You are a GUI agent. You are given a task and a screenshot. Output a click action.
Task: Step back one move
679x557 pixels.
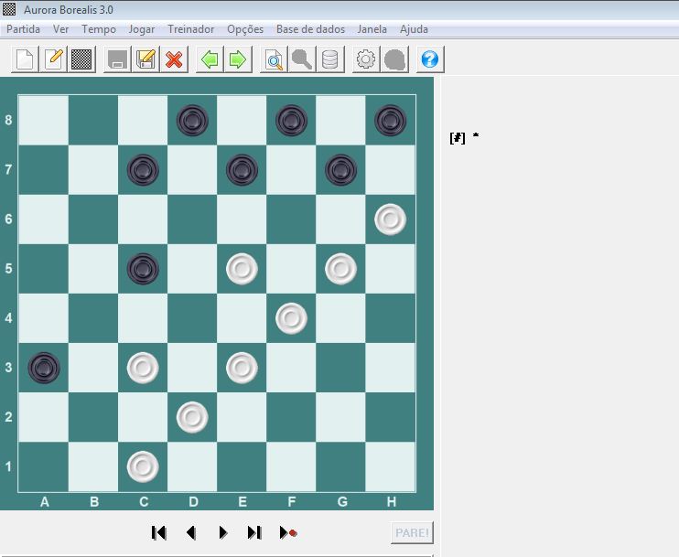coord(190,532)
